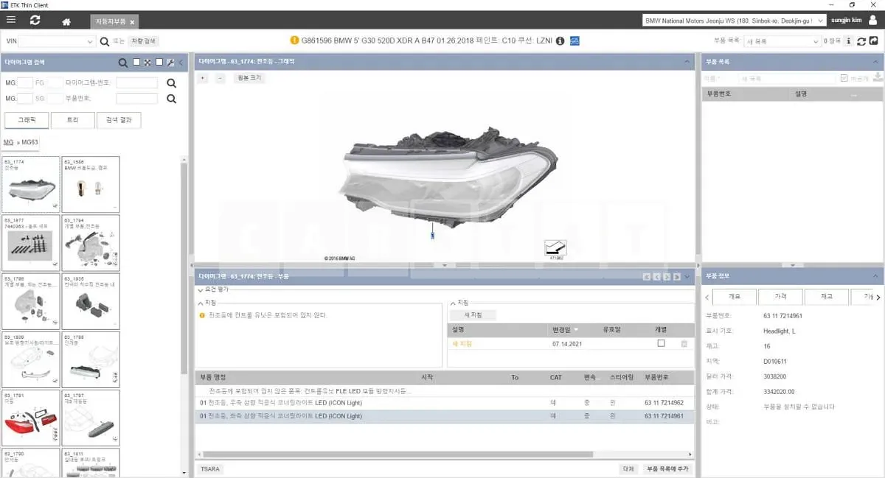The height and width of the screenshot is (478, 885).
Task: Click the 차량 검색 button
Action: (x=144, y=42)
